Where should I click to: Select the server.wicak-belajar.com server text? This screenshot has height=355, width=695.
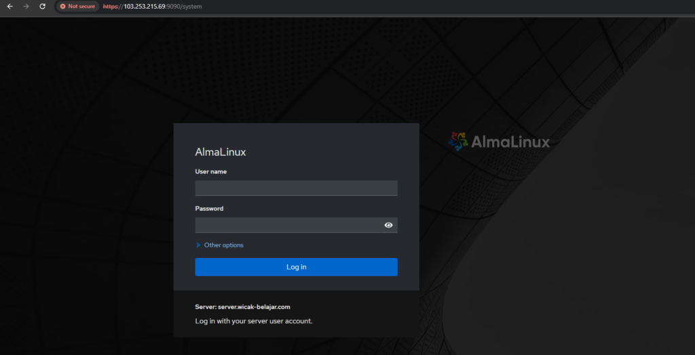[254, 306]
